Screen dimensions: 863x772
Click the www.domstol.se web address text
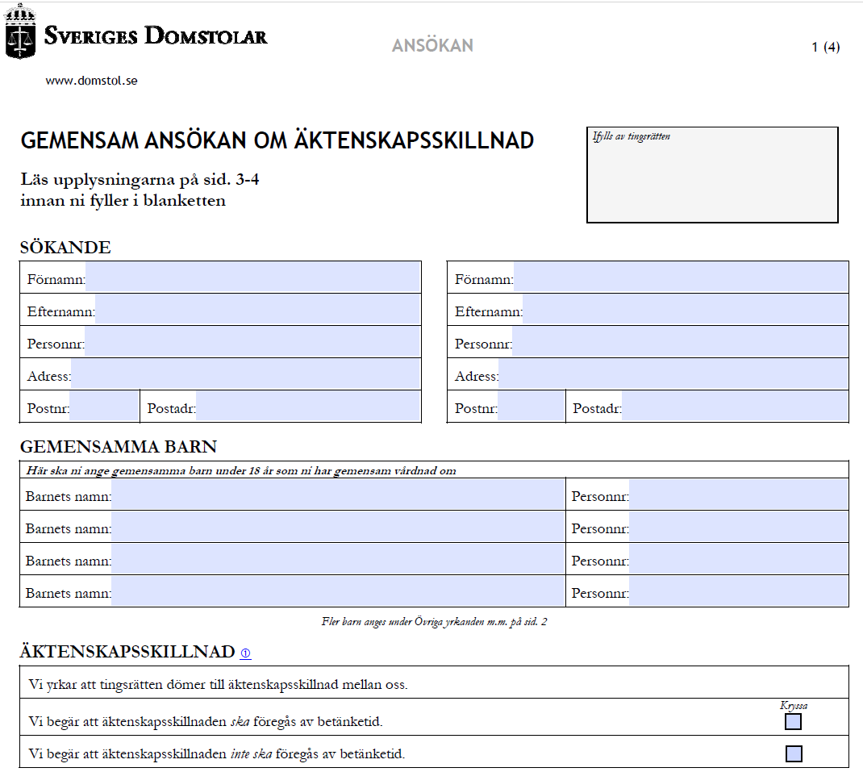pyautogui.click(x=91, y=81)
